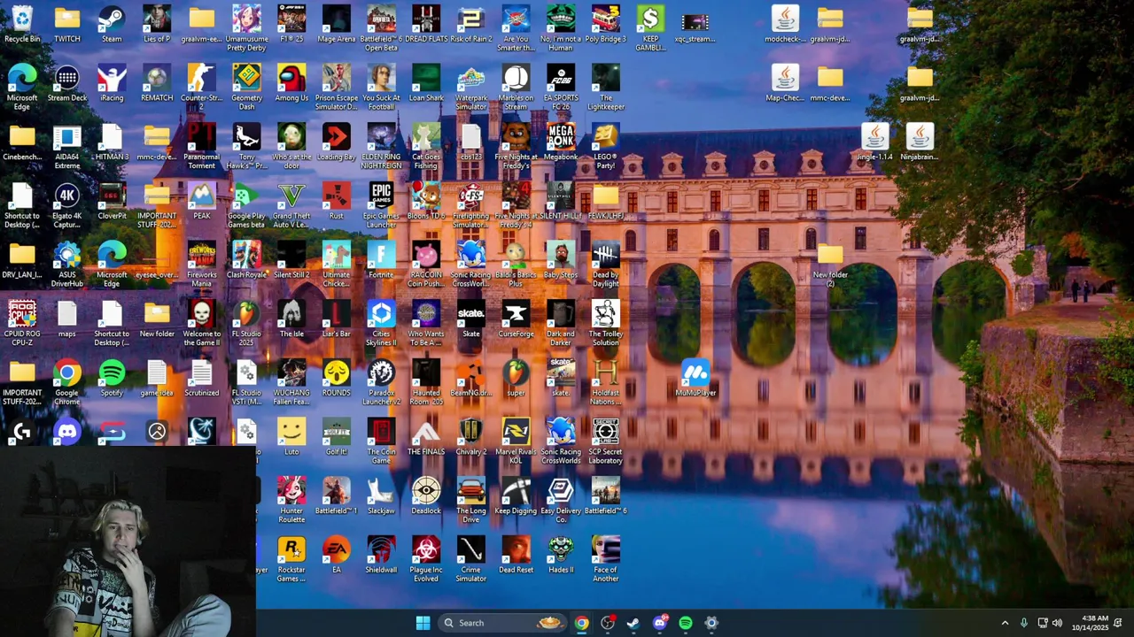Select the ELDEN RING NIGHTREIGN shortcut
Image resolution: width=1134 pixels, height=637 pixels.
pos(381,146)
